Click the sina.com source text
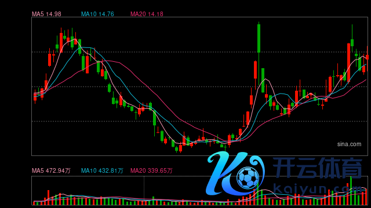This screenshot has width=371, height=208. (349, 144)
